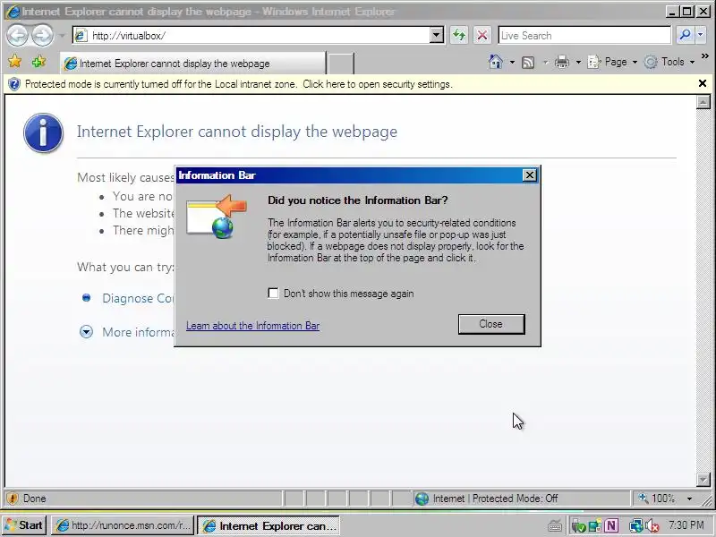The image size is (716, 537).
Task: Dismiss the yellow information bar with X
Action: click(x=703, y=83)
